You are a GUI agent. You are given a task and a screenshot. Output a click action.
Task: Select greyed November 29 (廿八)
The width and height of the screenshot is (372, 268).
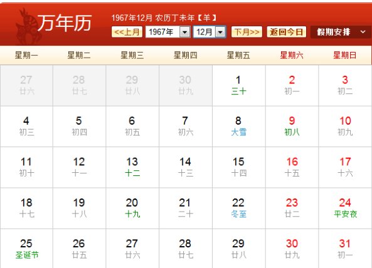tap(132, 85)
